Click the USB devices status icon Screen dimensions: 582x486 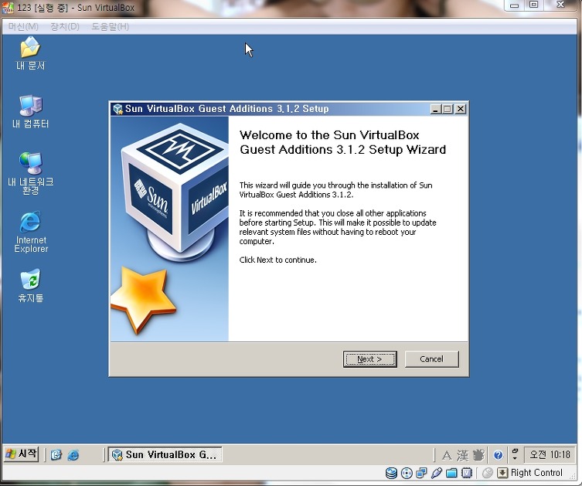point(437,473)
